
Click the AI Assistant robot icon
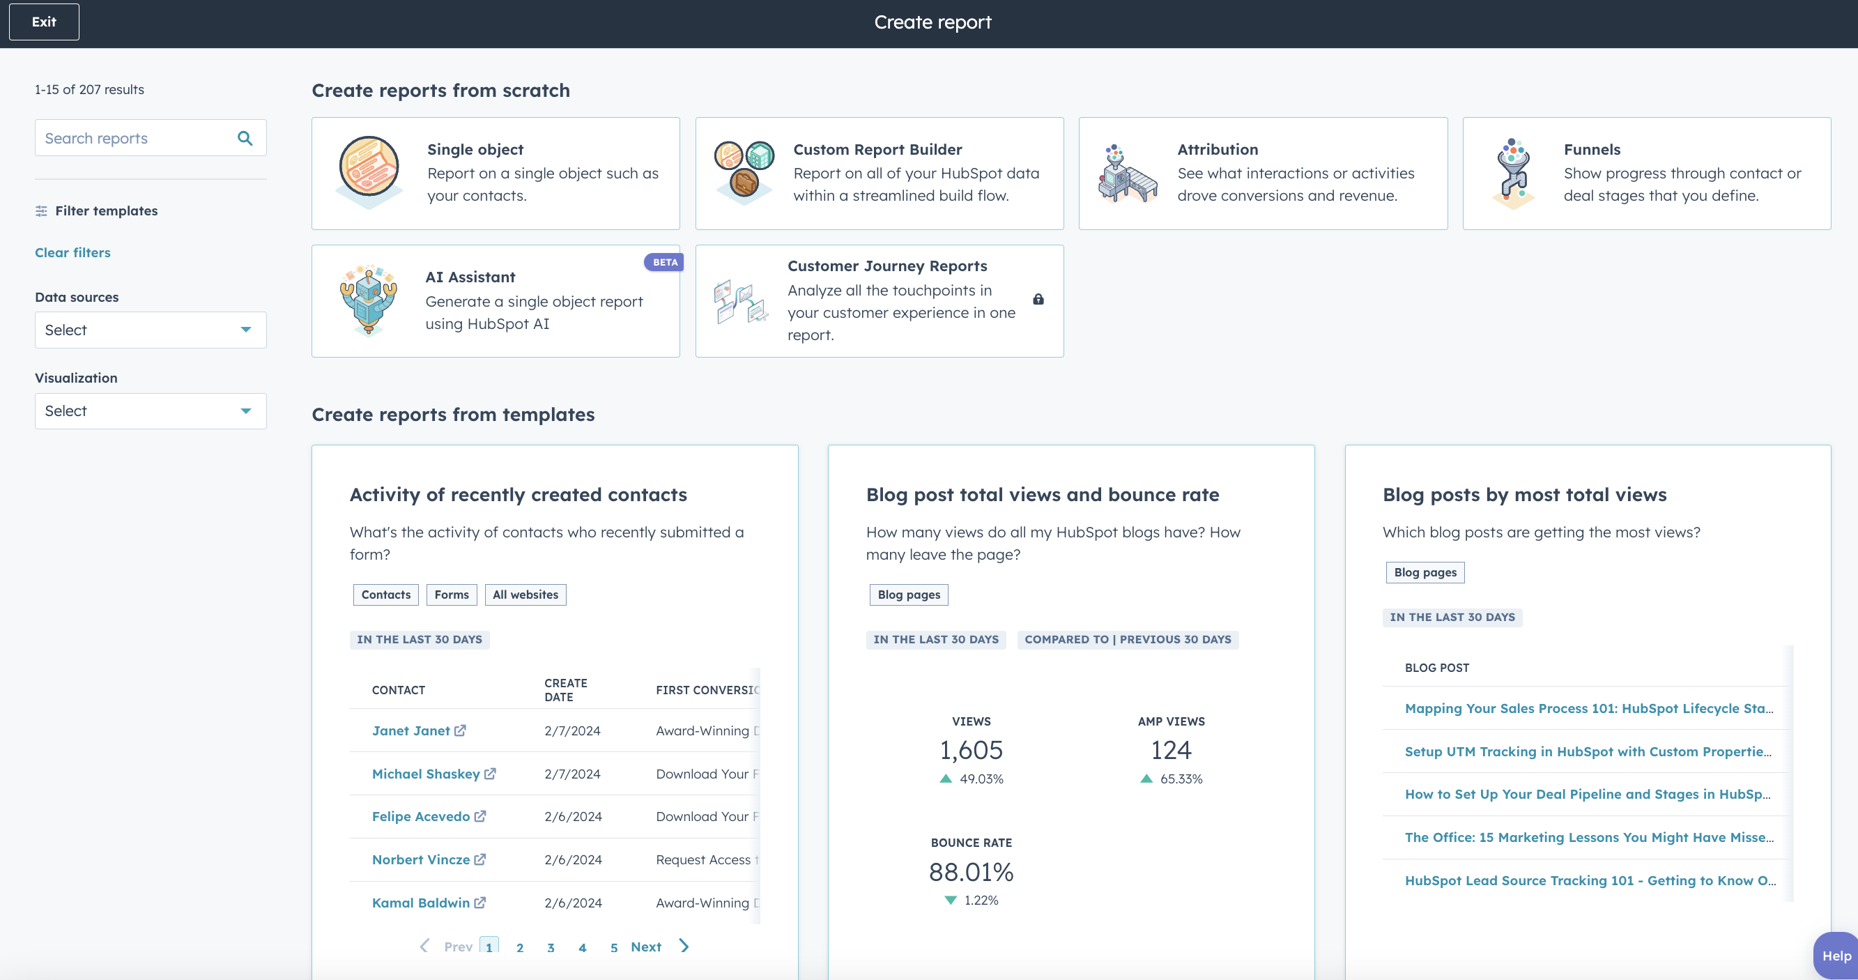[368, 300]
